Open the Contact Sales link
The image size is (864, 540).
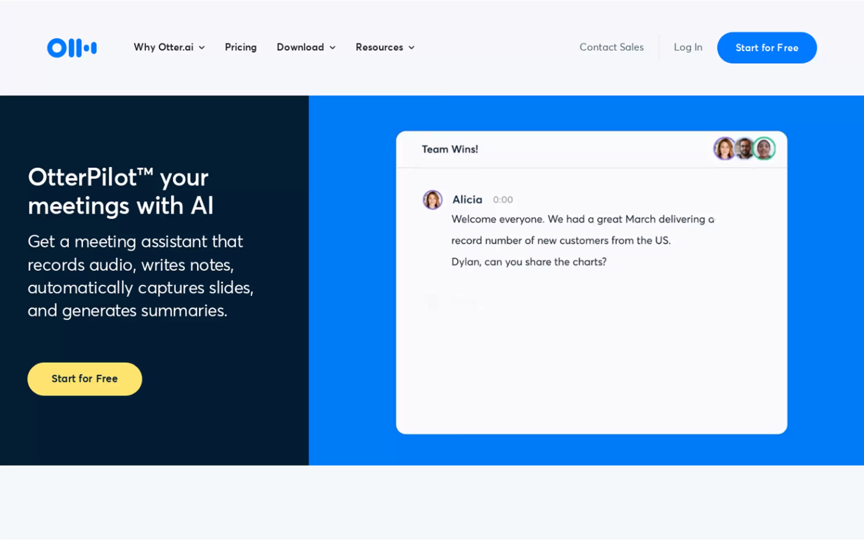(611, 47)
